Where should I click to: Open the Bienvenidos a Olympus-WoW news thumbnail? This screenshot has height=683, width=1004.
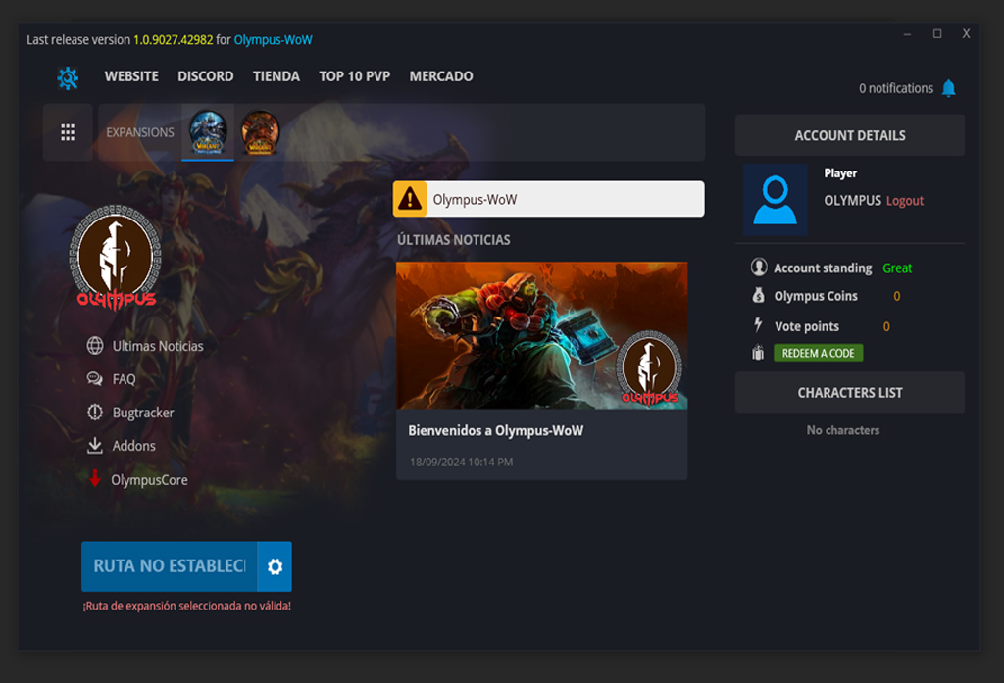point(541,335)
